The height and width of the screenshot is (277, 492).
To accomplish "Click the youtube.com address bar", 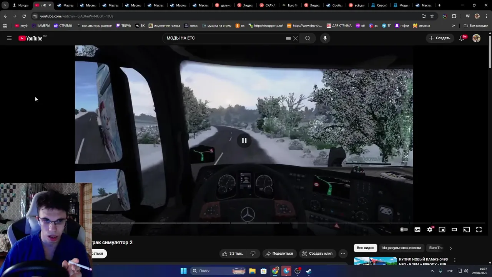I will tap(227, 16).
